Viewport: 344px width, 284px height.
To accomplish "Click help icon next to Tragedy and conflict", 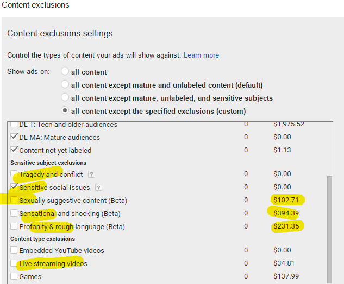I will click(x=92, y=175).
